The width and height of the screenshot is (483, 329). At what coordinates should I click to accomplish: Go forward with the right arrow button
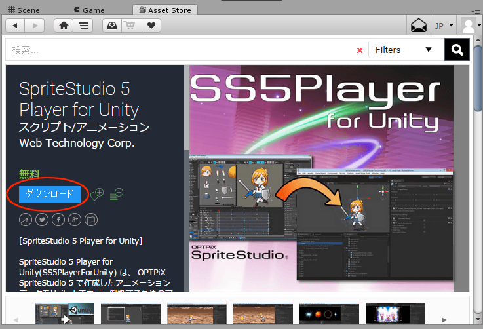point(35,26)
